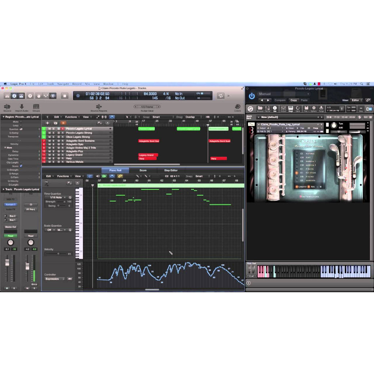
Task: Open Kontakt Options
Action: (313, 108)
